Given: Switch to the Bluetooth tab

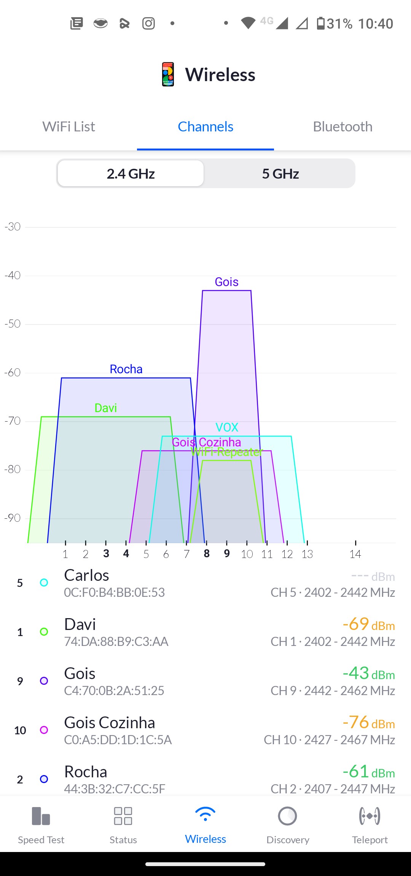Looking at the screenshot, I should [342, 127].
